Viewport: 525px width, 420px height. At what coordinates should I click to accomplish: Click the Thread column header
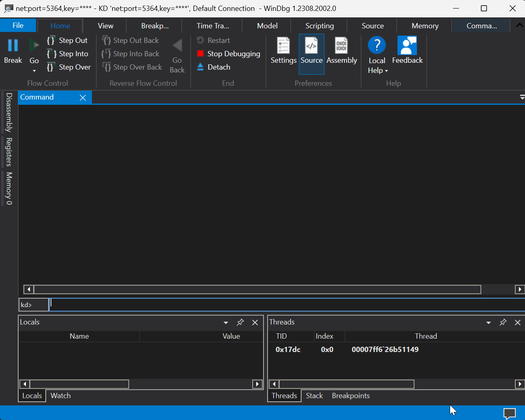pyautogui.click(x=426, y=336)
